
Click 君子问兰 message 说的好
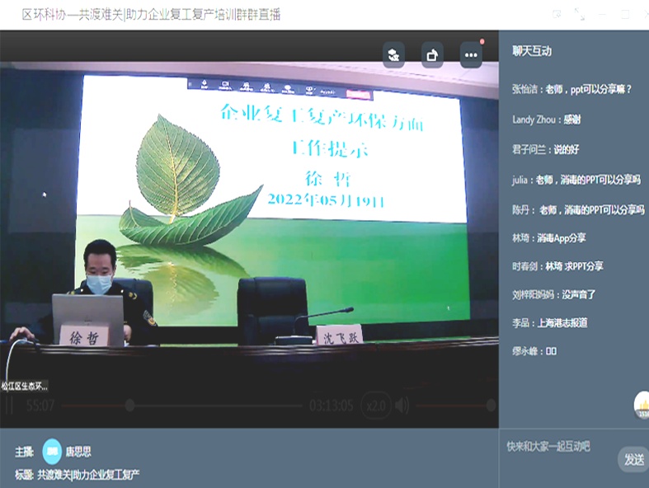[546, 149]
